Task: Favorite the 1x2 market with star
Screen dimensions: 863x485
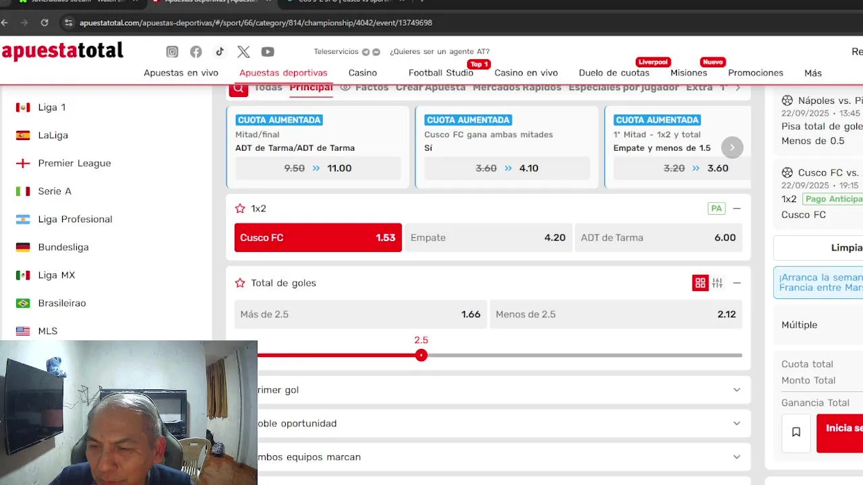Action: click(239, 209)
